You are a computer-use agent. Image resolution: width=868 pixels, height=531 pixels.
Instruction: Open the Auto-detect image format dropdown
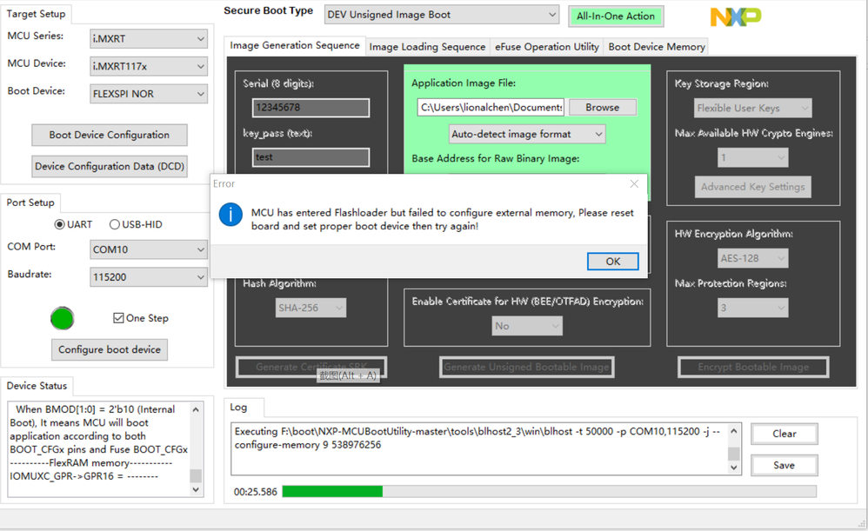point(527,134)
